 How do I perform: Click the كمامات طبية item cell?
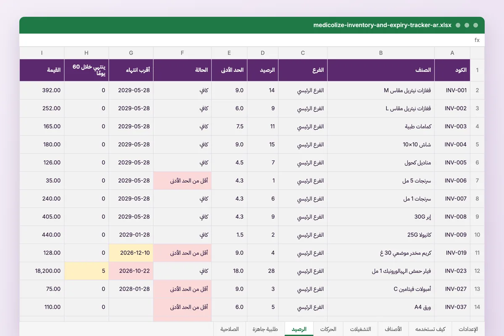pos(381,126)
